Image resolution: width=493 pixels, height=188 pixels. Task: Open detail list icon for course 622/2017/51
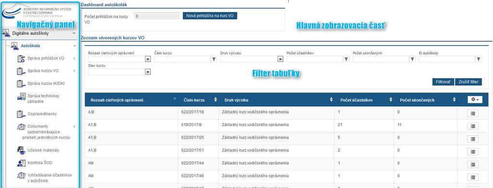pyautogui.click(x=473, y=152)
